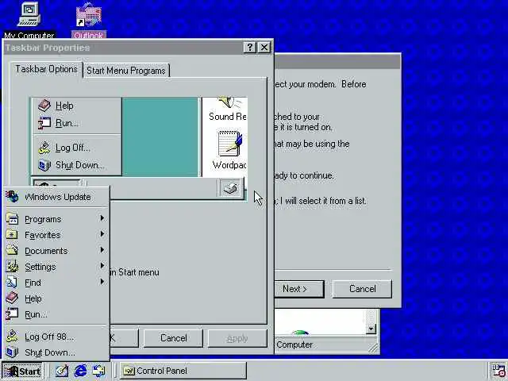Screen dimensions: 508x381
Task: Click Next > in the modem wizard
Action: pos(298,289)
